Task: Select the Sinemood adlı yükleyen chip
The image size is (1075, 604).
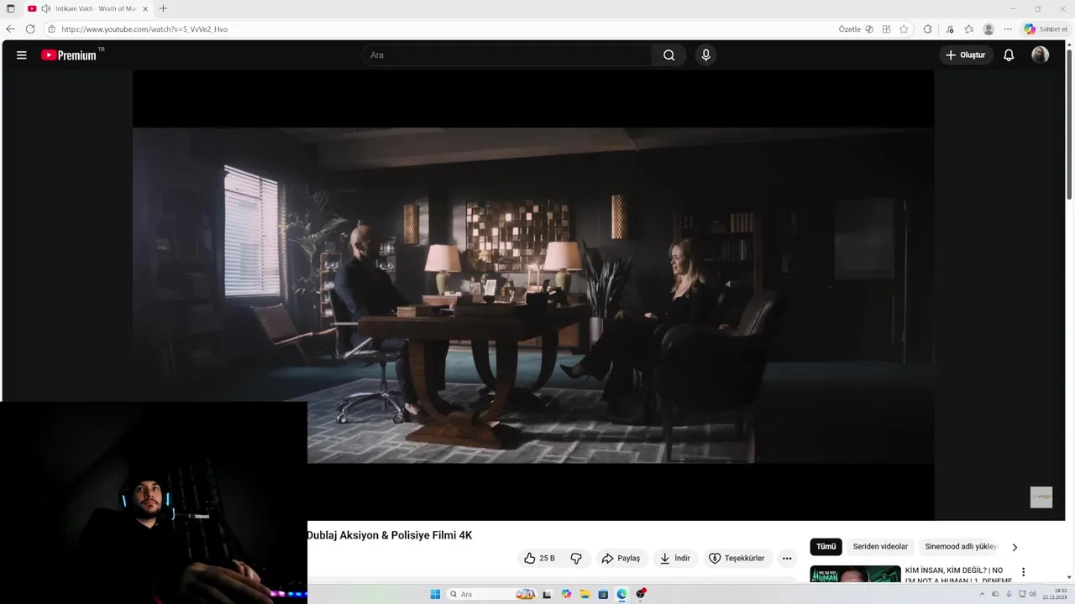Action: 961,547
